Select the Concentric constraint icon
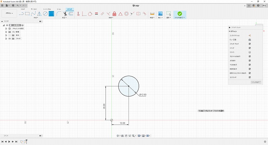Screen dimensions: 268x145 point(126,14)
